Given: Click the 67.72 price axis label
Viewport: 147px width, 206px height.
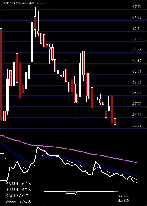Looking at the screenshot, I should tap(137, 7).
